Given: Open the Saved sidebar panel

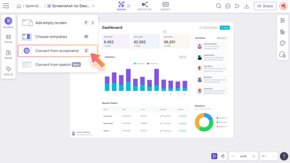Looking at the screenshot, I should (x=8, y=55).
